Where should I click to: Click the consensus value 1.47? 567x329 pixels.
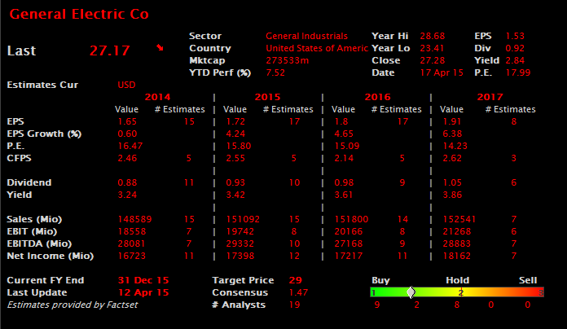(x=299, y=292)
